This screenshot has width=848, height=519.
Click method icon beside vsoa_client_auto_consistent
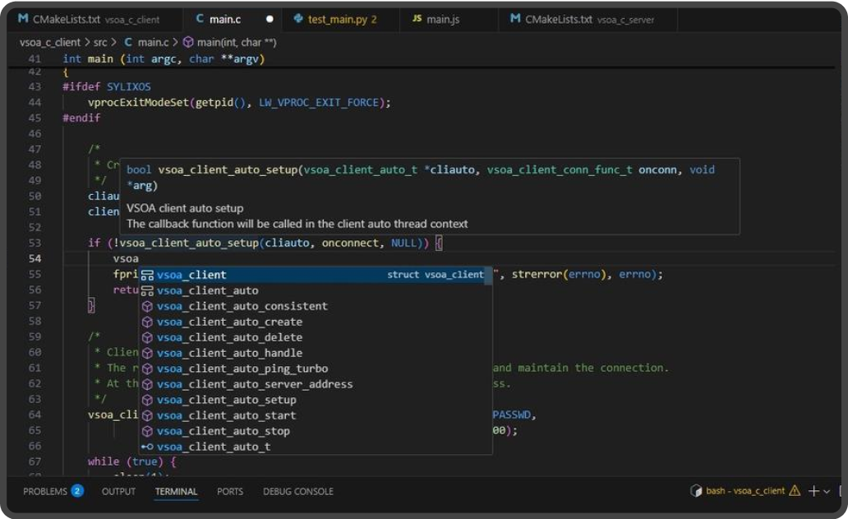pyautogui.click(x=147, y=306)
